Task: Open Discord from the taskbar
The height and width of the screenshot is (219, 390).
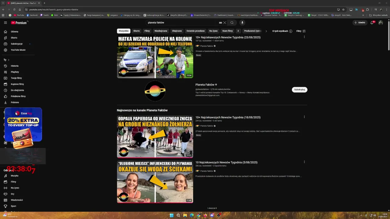Action: click(212, 215)
